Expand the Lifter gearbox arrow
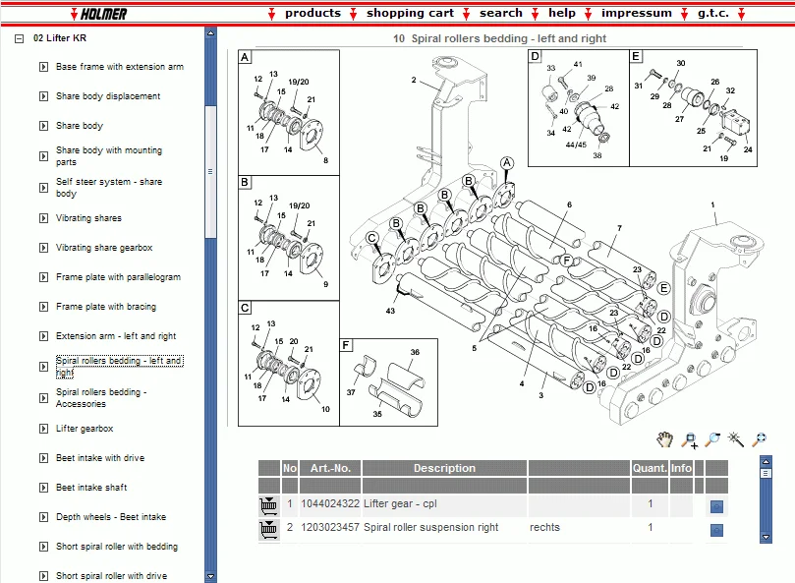Viewport: 795px width, 583px height. click(x=44, y=429)
